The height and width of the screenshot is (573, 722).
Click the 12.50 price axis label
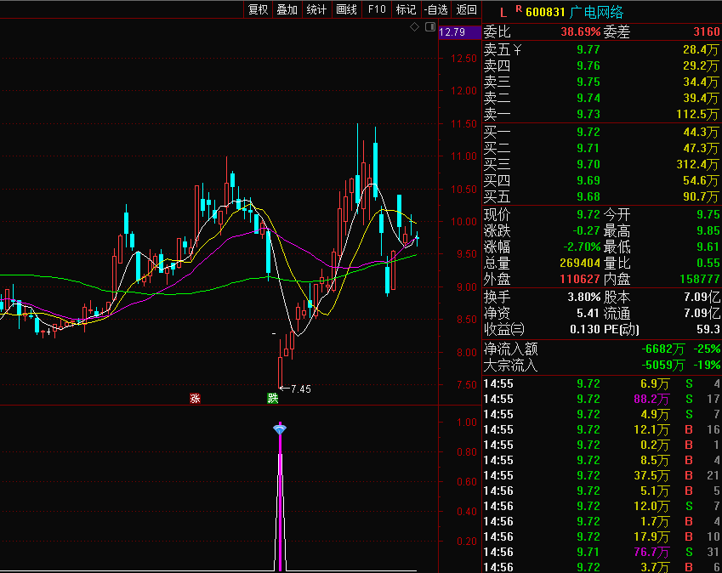tap(463, 59)
